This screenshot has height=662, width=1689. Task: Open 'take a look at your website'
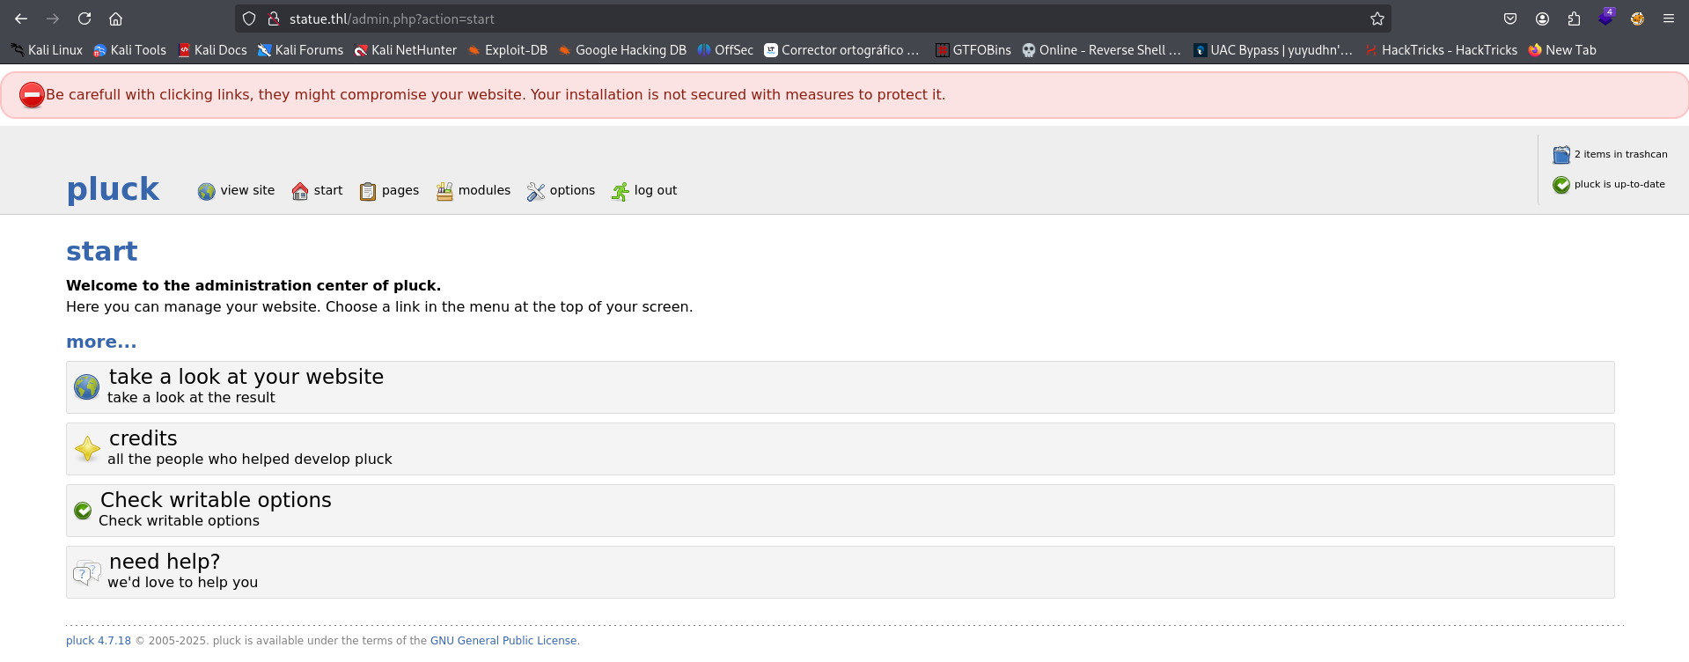click(246, 377)
